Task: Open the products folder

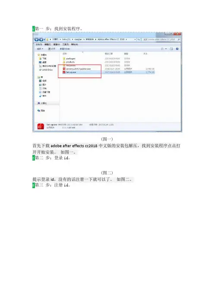Action: coord(69,62)
